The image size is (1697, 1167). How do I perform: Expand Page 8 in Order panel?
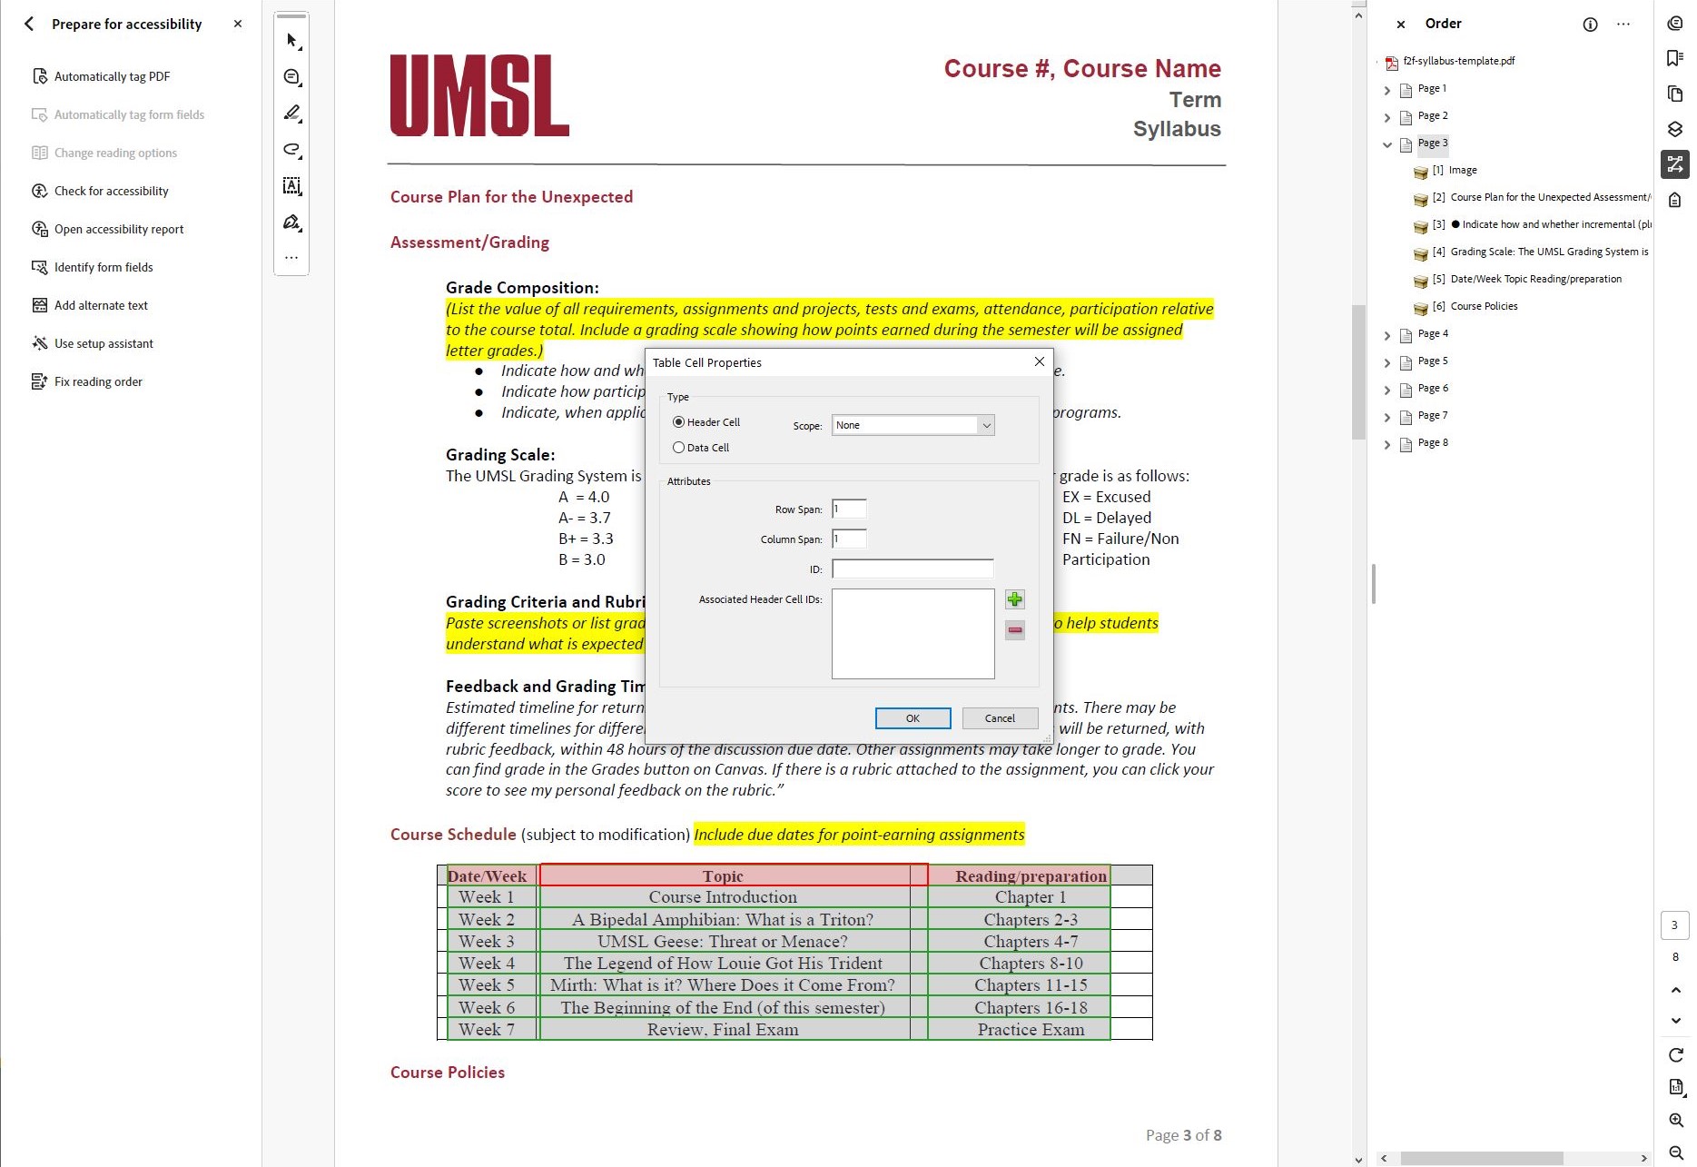coord(1386,444)
